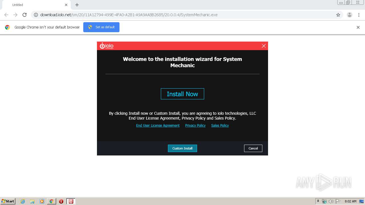Bookmark this page with star icon
The image size is (365, 205).
coord(338,15)
